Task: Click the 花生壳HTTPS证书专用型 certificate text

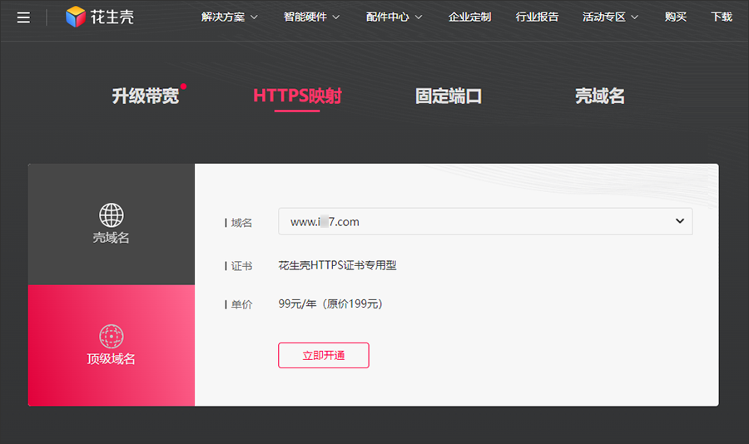Action: click(337, 265)
